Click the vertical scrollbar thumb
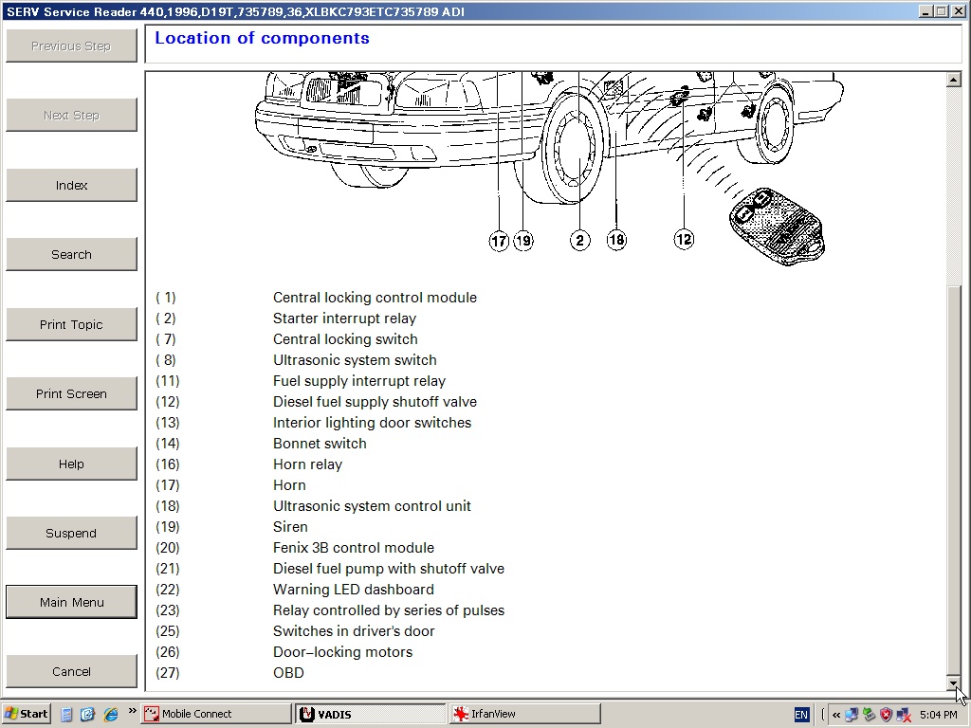The height and width of the screenshot is (728, 971). pos(953,481)
